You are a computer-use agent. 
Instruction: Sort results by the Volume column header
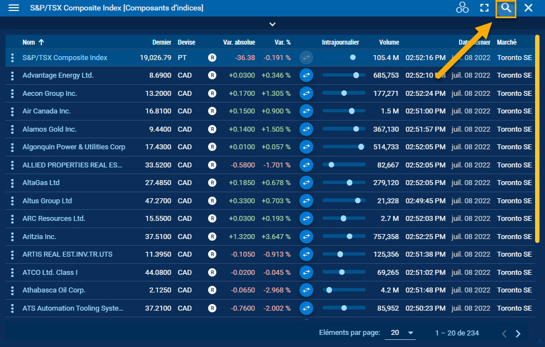[x=389, y=42]
